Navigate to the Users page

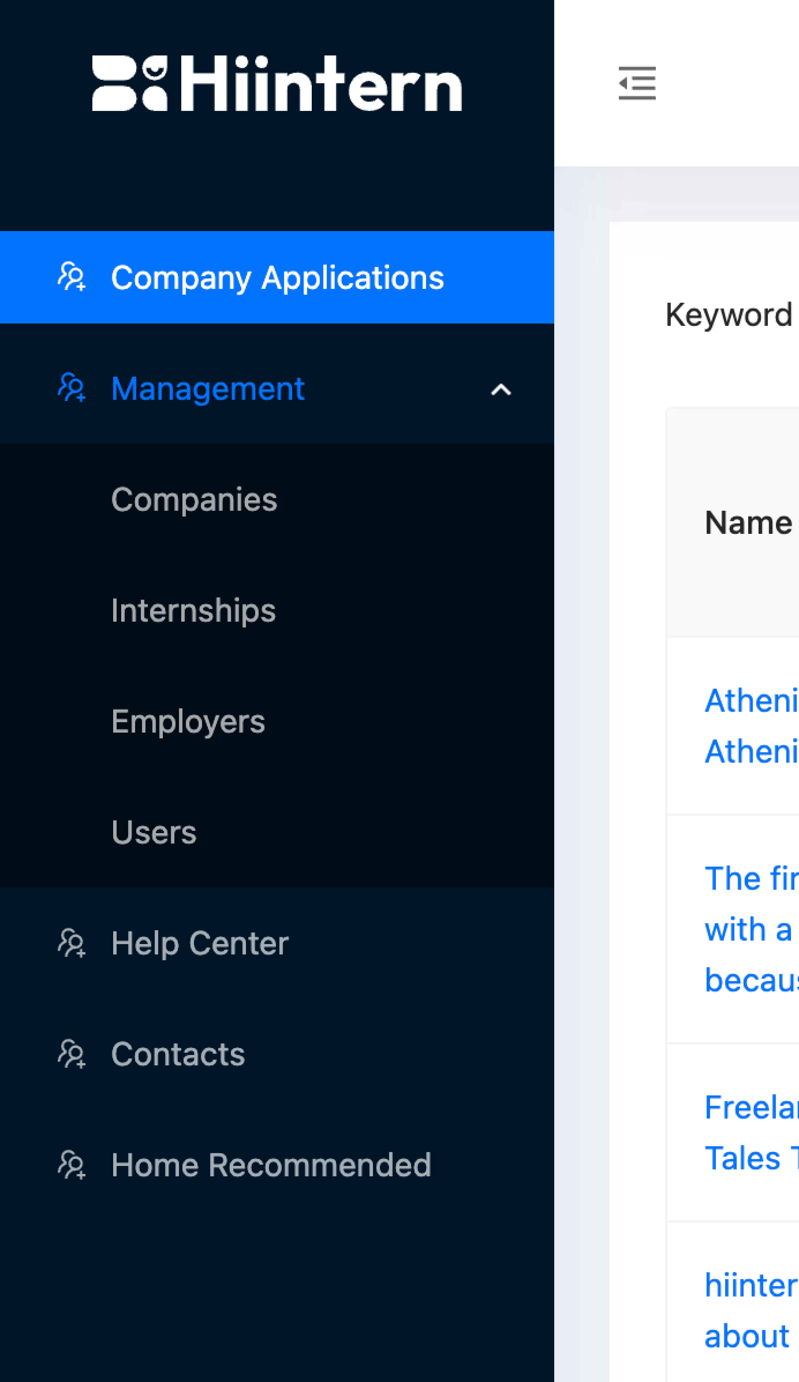point(277,832)
